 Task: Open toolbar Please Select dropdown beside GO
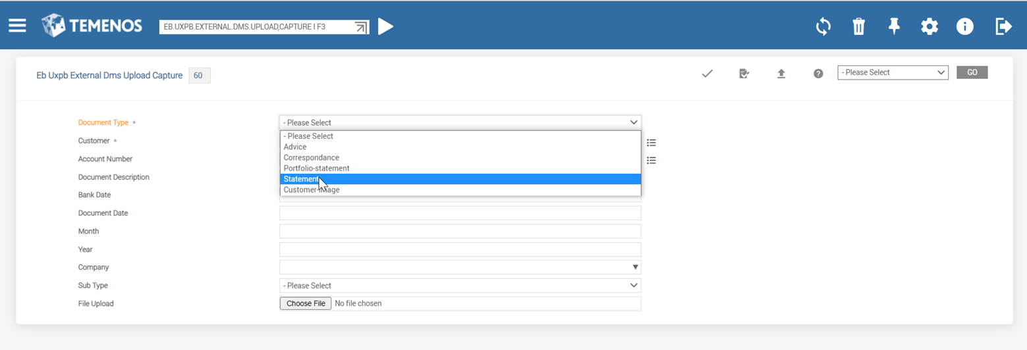(x=892, y=72)
